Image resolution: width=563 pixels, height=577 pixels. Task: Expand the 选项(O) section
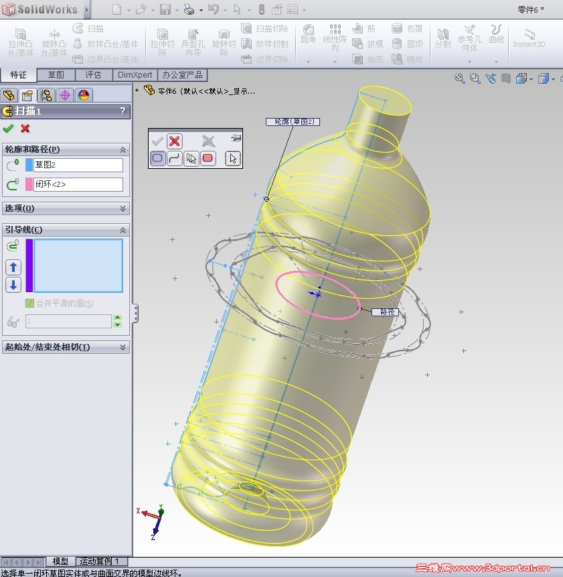tap(123, 208)
